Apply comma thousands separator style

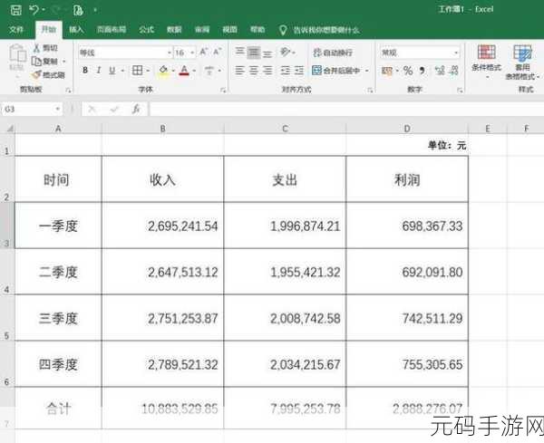422,71
